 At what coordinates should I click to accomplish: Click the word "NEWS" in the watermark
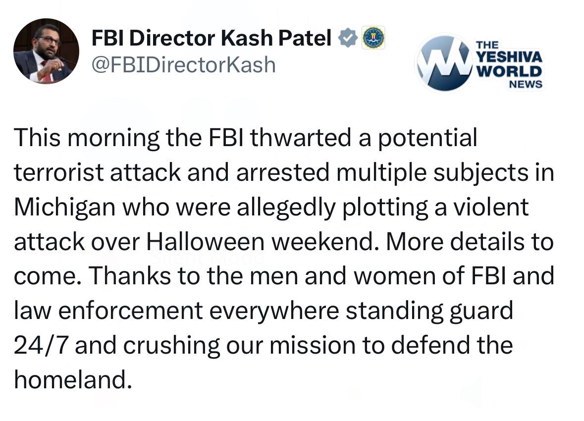[x=526, y=84]
